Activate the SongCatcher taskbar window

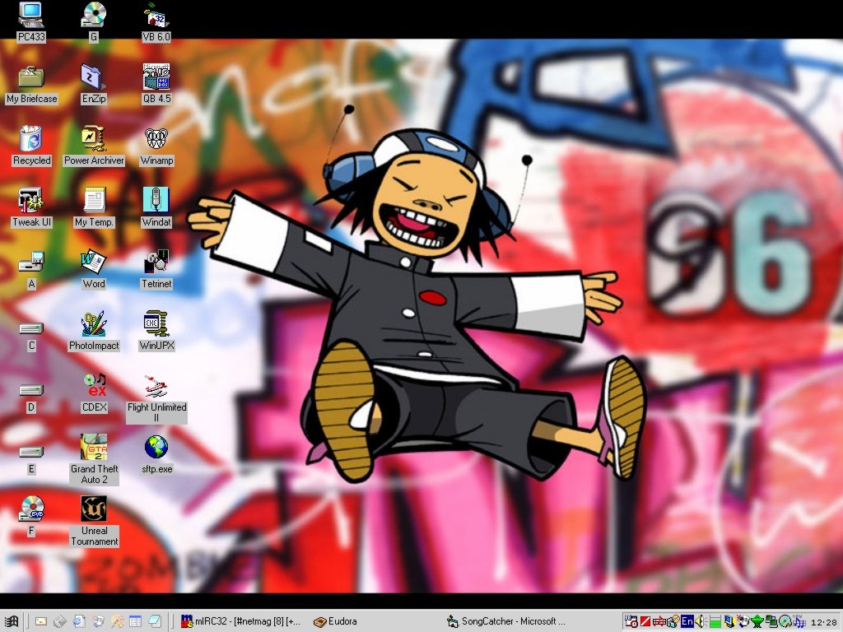[505, 621]
